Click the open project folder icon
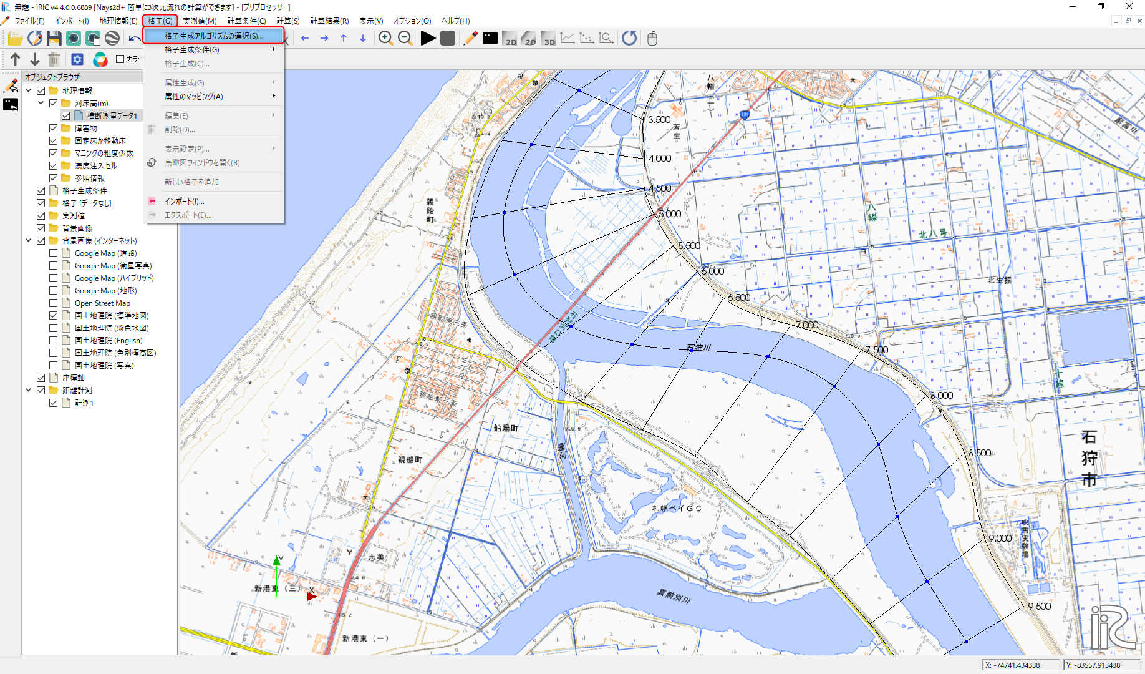This screenshot has width=1145, height=674. click(x=15, y=39)
